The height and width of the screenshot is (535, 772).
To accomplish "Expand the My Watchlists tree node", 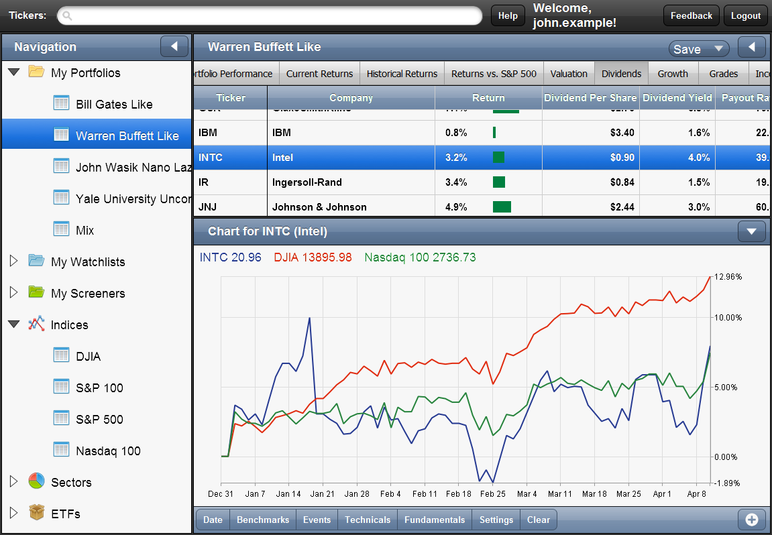I will (x=14, y=261).
